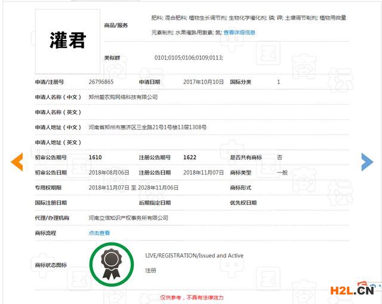Screen dimensions: 382x304
Task: Click the 专用权期限 field label
Action: pos(48,188)
